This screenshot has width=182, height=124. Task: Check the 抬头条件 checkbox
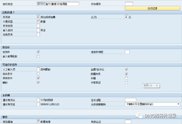[38, 74]
